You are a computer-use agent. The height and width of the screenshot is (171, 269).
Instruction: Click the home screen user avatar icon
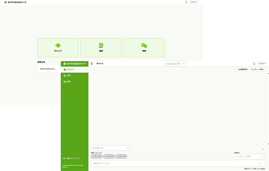(x=186, y=2)
